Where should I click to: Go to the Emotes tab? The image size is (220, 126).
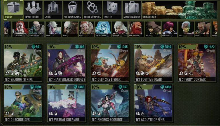coord(112,10)
